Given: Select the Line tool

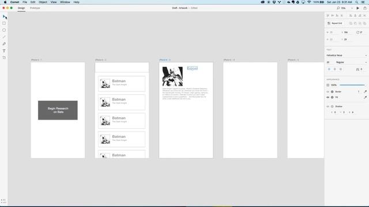Looking at the screenshot, I should [x=4, y=37].
